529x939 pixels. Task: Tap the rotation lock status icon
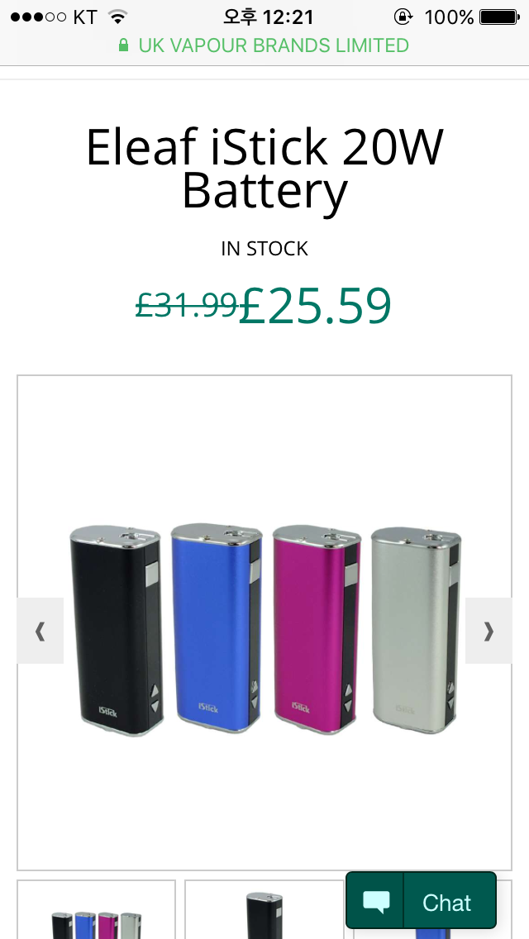(403, 17)
